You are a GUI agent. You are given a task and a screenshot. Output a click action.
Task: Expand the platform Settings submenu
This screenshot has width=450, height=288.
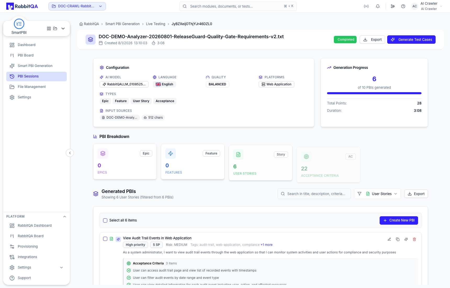click(x=61, y=268)
